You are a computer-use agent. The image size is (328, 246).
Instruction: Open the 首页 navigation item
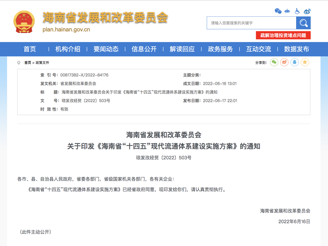pos(30,49)
